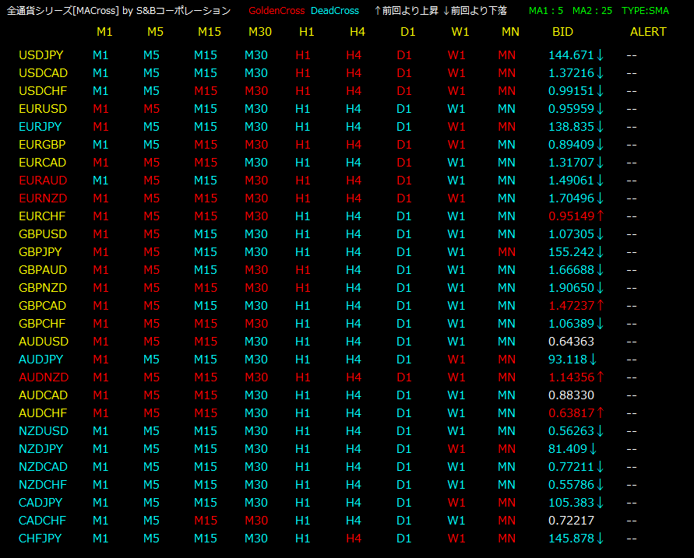Click the up arrow beside AUDCHF bid

click(x=601, y=413)
